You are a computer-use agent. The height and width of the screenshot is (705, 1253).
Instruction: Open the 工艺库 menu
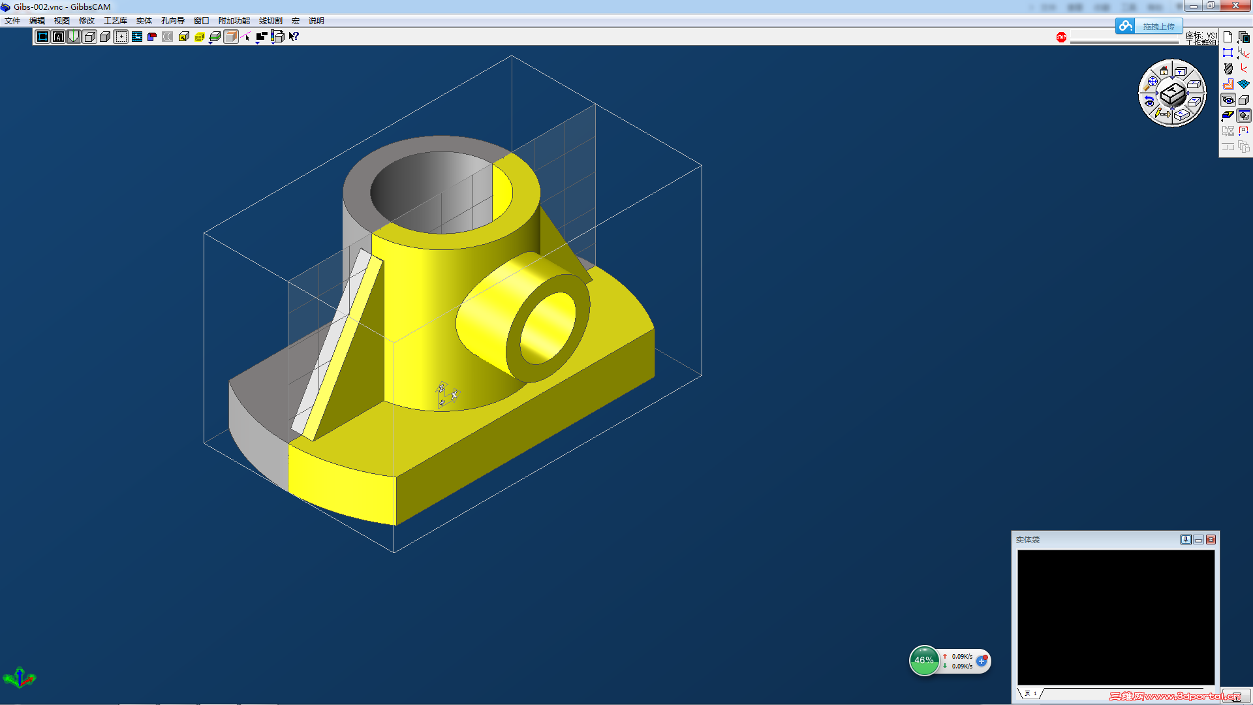point(116,21)
